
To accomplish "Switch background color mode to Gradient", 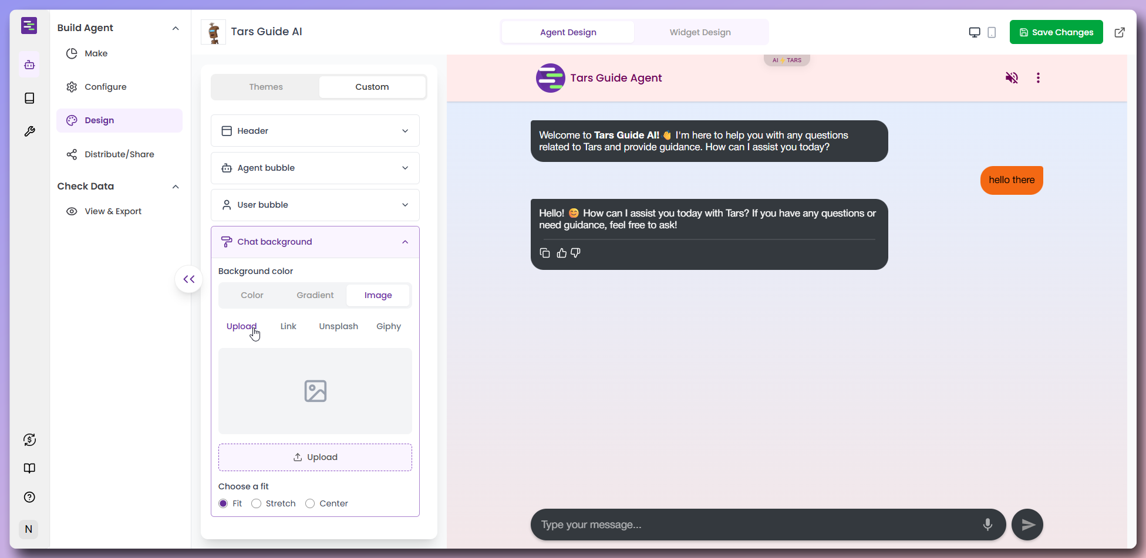I will click(315, 295).
